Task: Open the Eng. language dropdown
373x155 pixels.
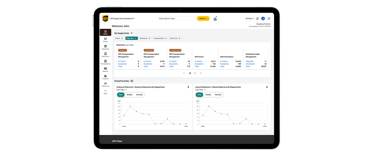Action: (250, 19)
